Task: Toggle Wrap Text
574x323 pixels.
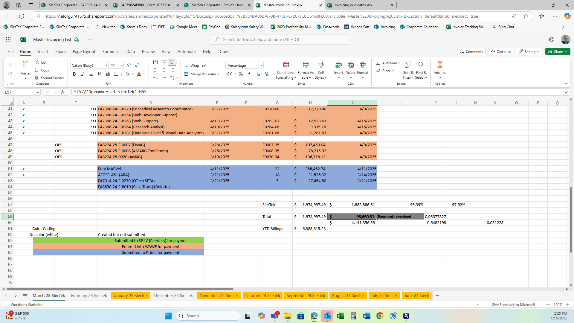Action: coord(196,65)
